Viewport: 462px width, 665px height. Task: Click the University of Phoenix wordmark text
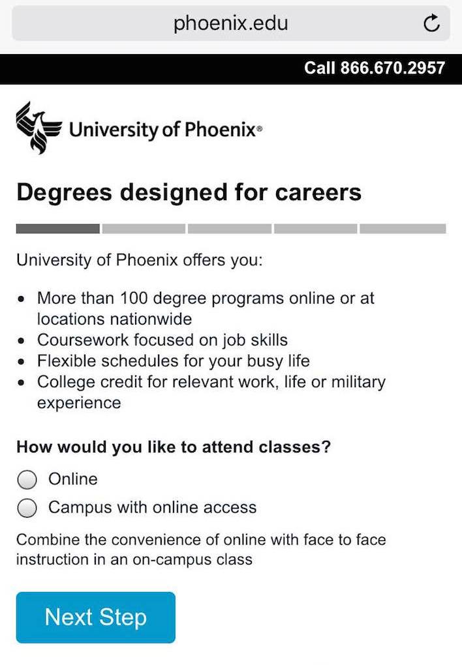(166, 129)
